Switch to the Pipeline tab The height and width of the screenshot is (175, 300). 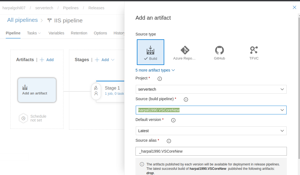coord(13,33)
